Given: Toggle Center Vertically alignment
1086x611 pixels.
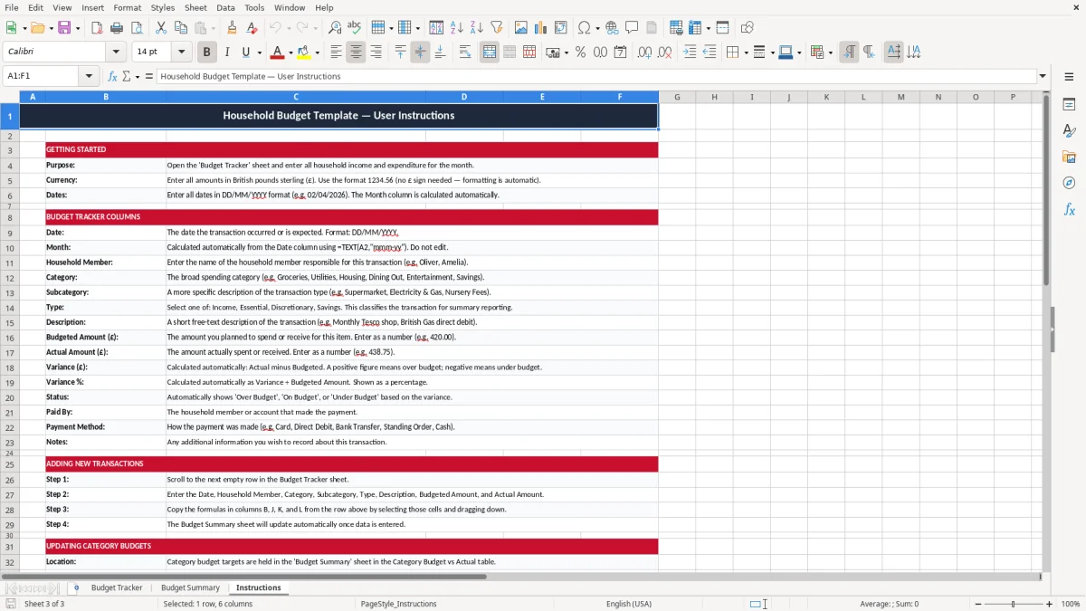Looking at the screenshot, I should tap(420, 53).
